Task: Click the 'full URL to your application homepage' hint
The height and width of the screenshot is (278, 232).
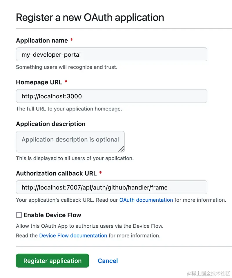Action: pyautogui.click(x=69, y=109)
